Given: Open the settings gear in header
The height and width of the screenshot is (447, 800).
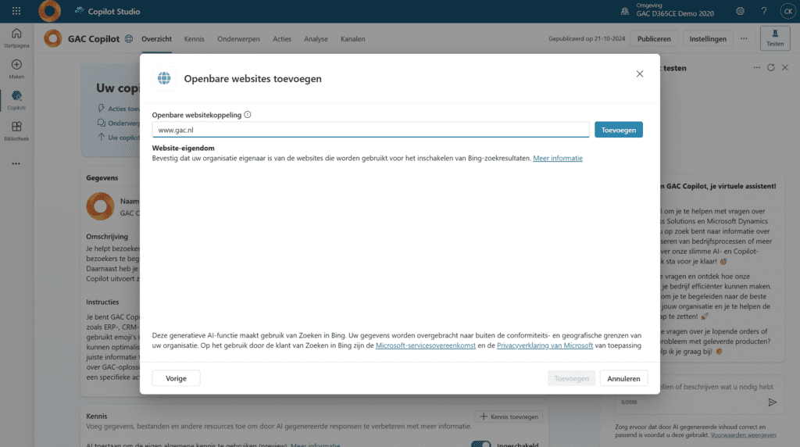Looking at the screenshot, I should click(740, 11).
